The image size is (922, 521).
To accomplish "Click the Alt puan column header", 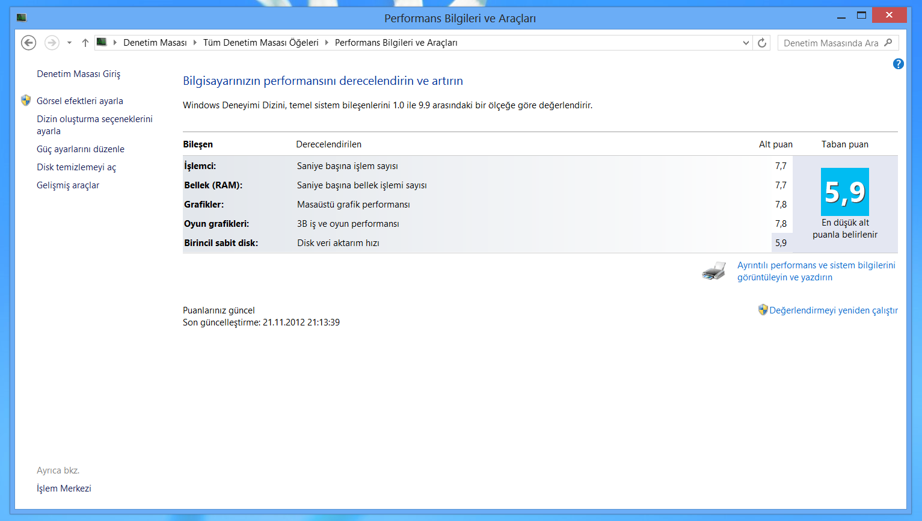I will click(776, 144).
